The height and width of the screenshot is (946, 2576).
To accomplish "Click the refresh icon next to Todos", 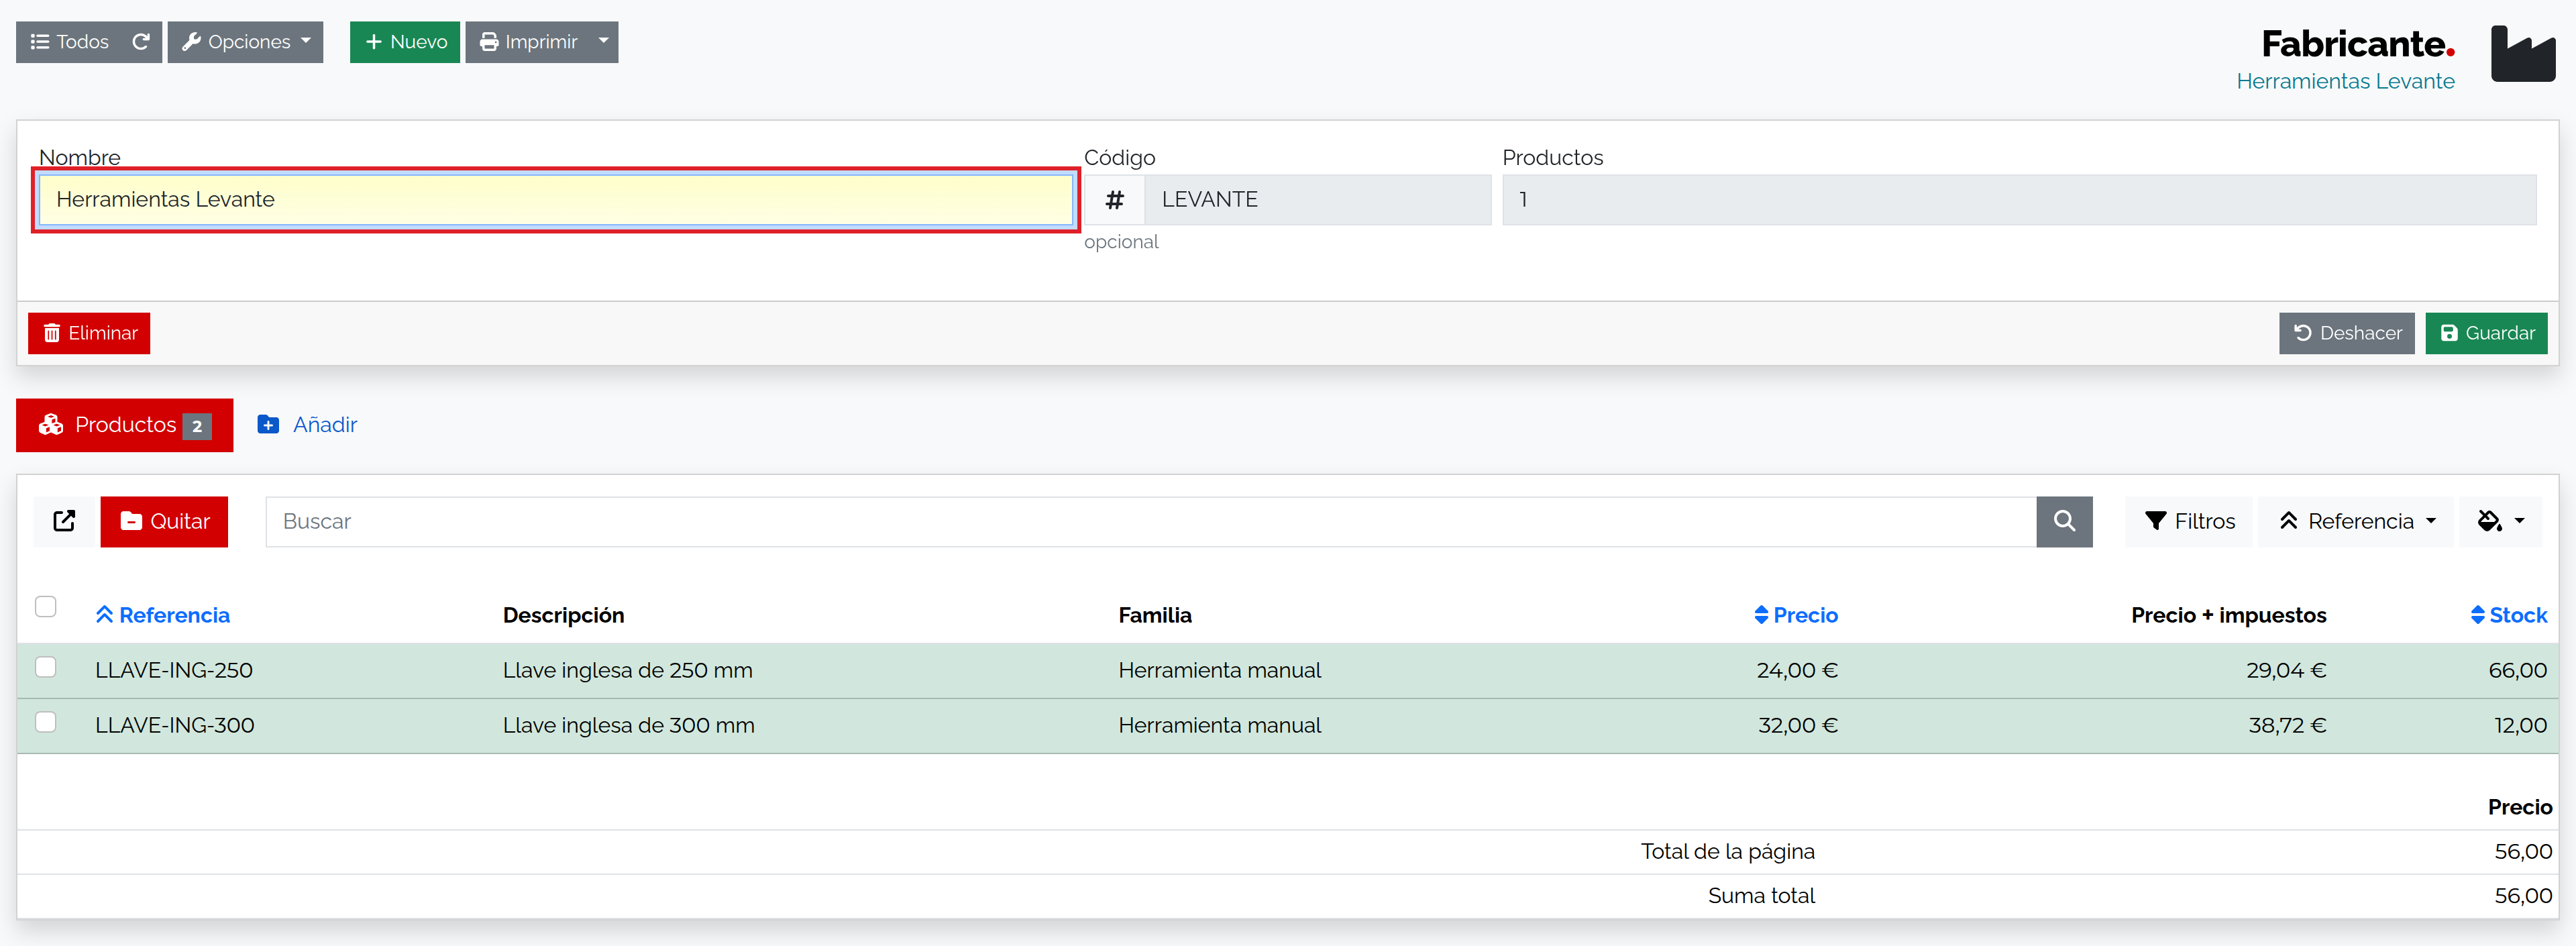I will (141, 42).
